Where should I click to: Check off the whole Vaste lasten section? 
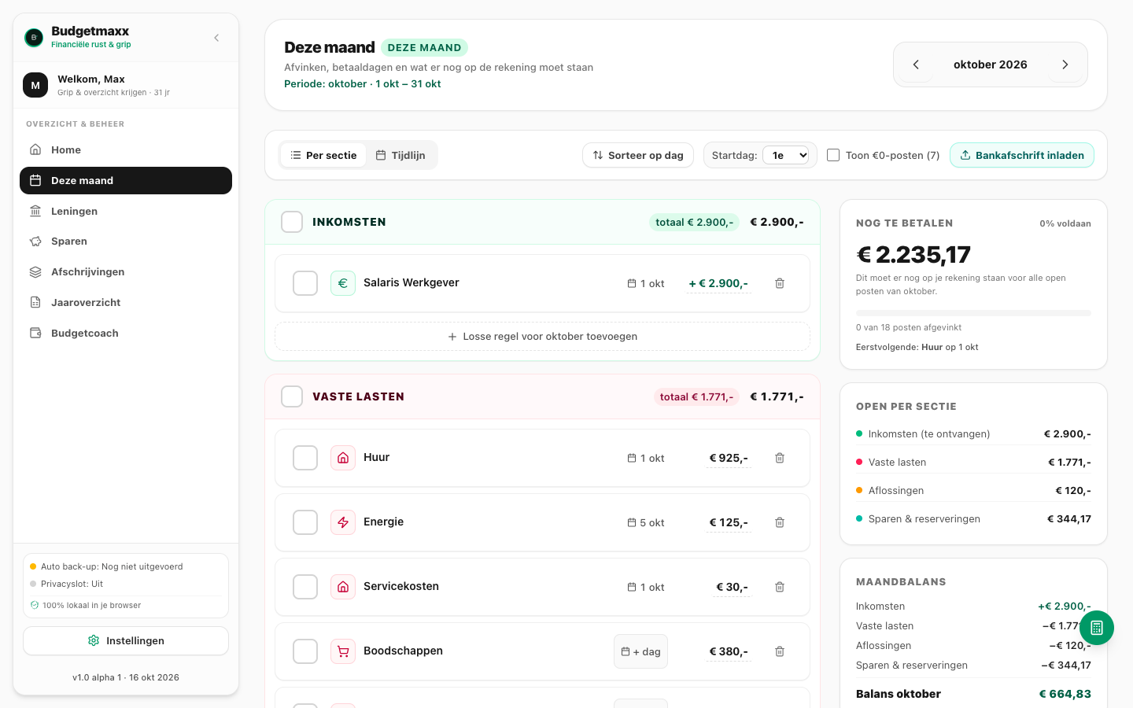tap(292, 396)
